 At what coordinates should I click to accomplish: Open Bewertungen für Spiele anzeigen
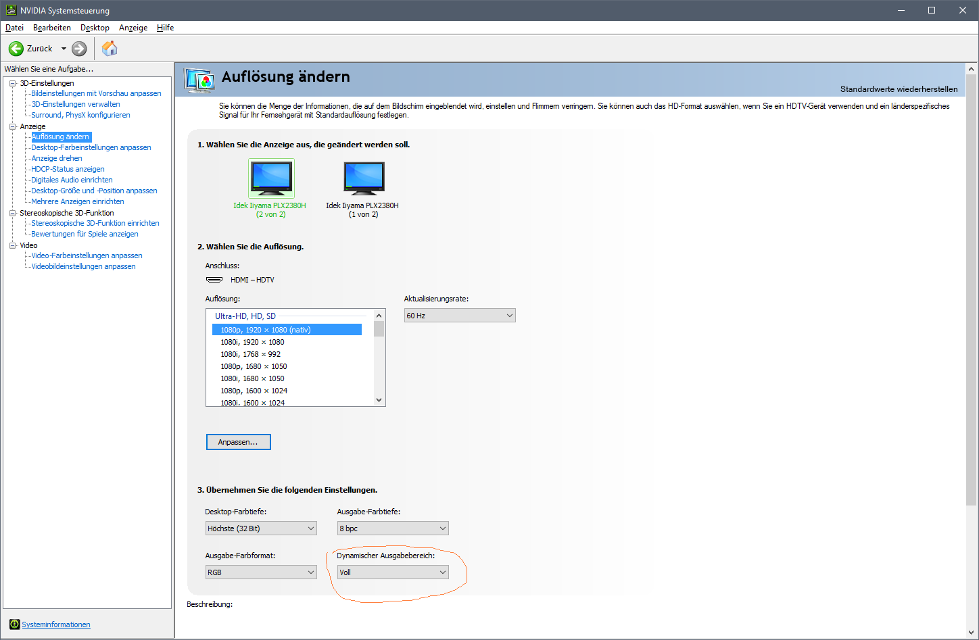(85, 234)
